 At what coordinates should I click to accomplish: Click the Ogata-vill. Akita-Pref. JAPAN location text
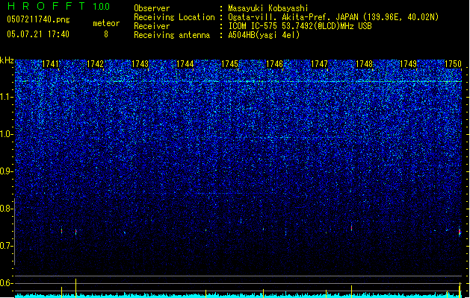point(333,17)
